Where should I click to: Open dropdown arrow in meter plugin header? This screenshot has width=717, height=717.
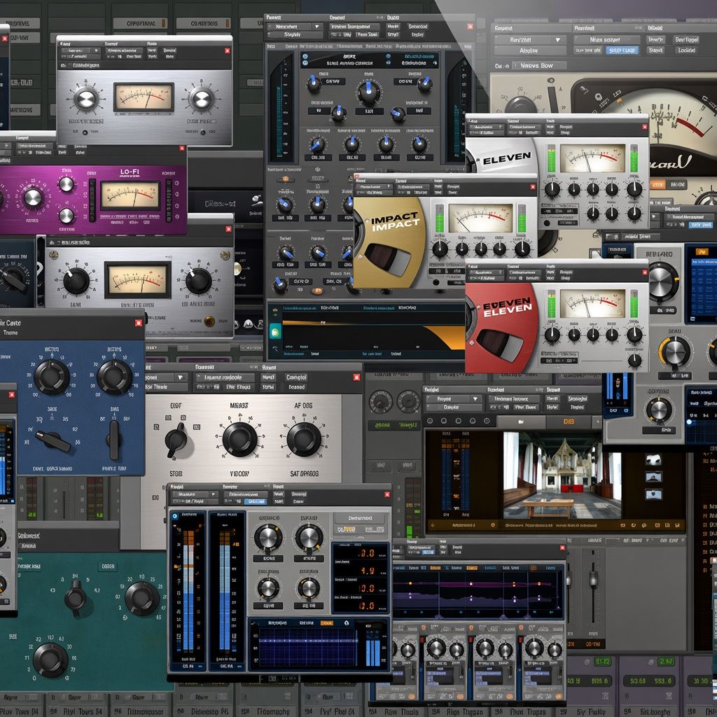213,494
